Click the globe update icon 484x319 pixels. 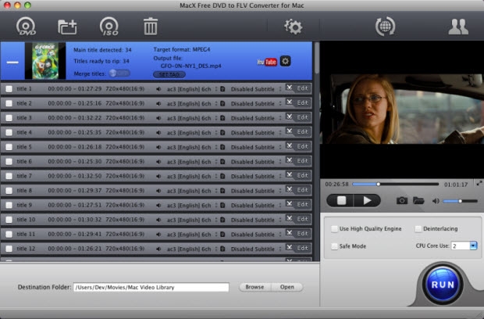tap(384, 27)
